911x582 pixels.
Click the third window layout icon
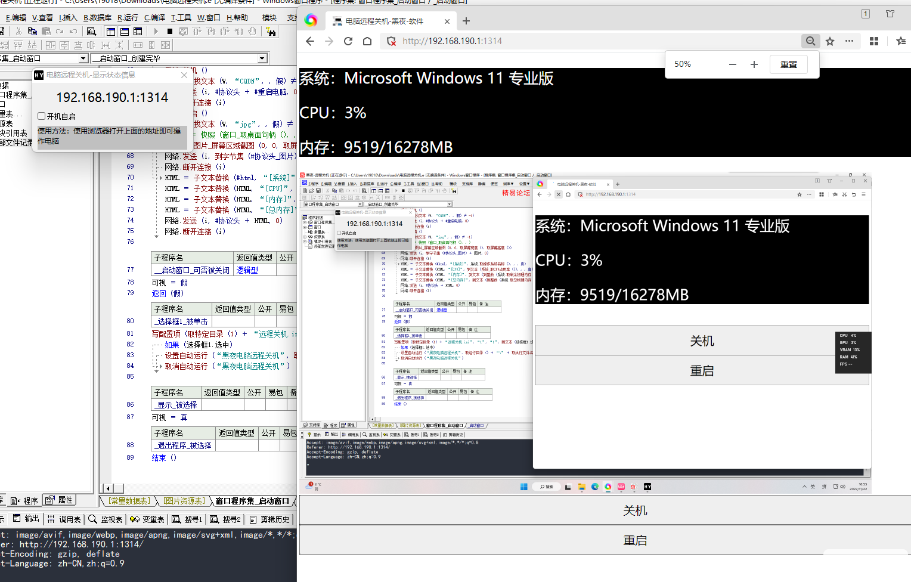[138, 31]
